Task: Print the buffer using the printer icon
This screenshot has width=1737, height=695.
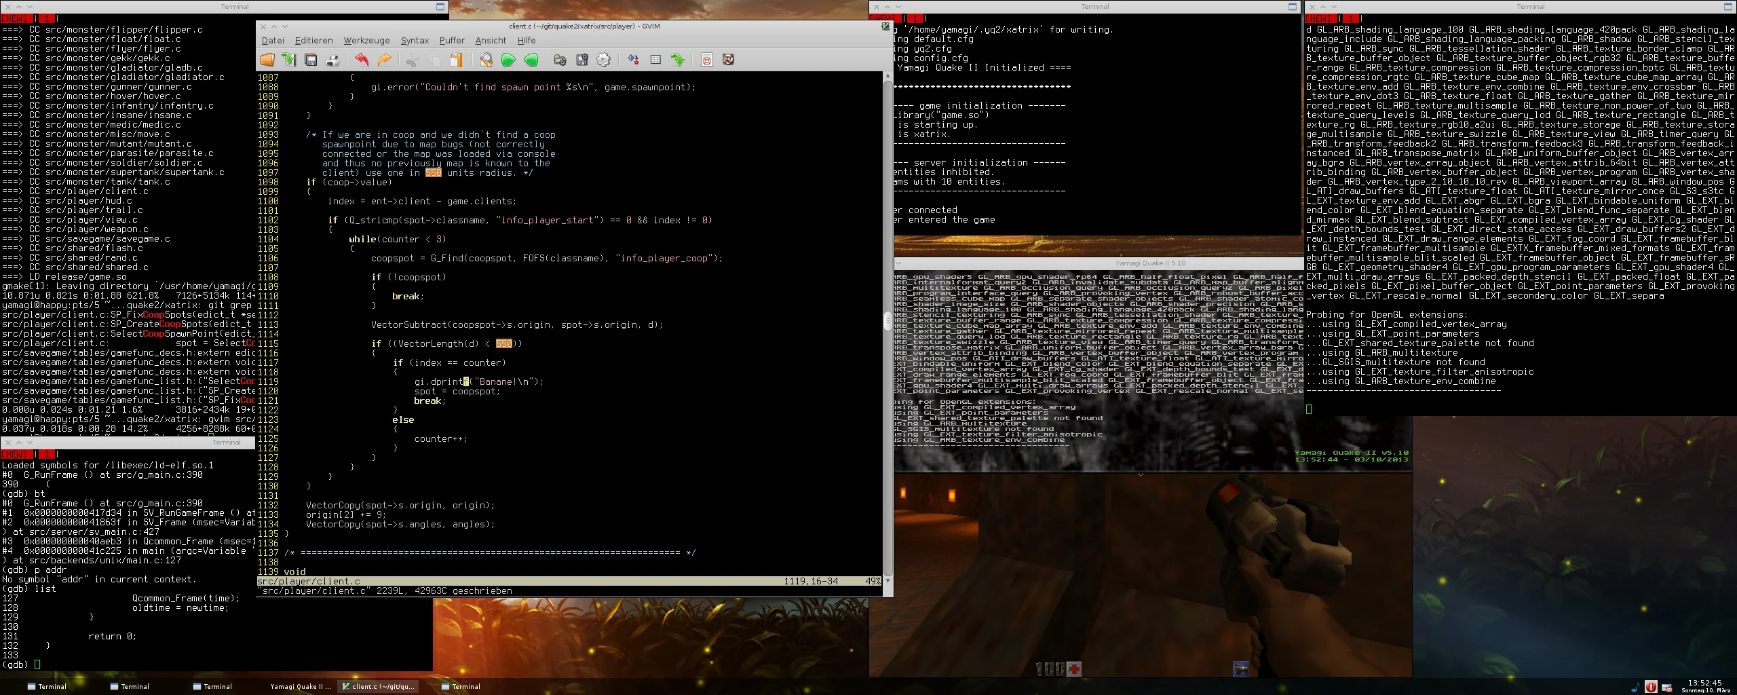Action: click(332, 60)
